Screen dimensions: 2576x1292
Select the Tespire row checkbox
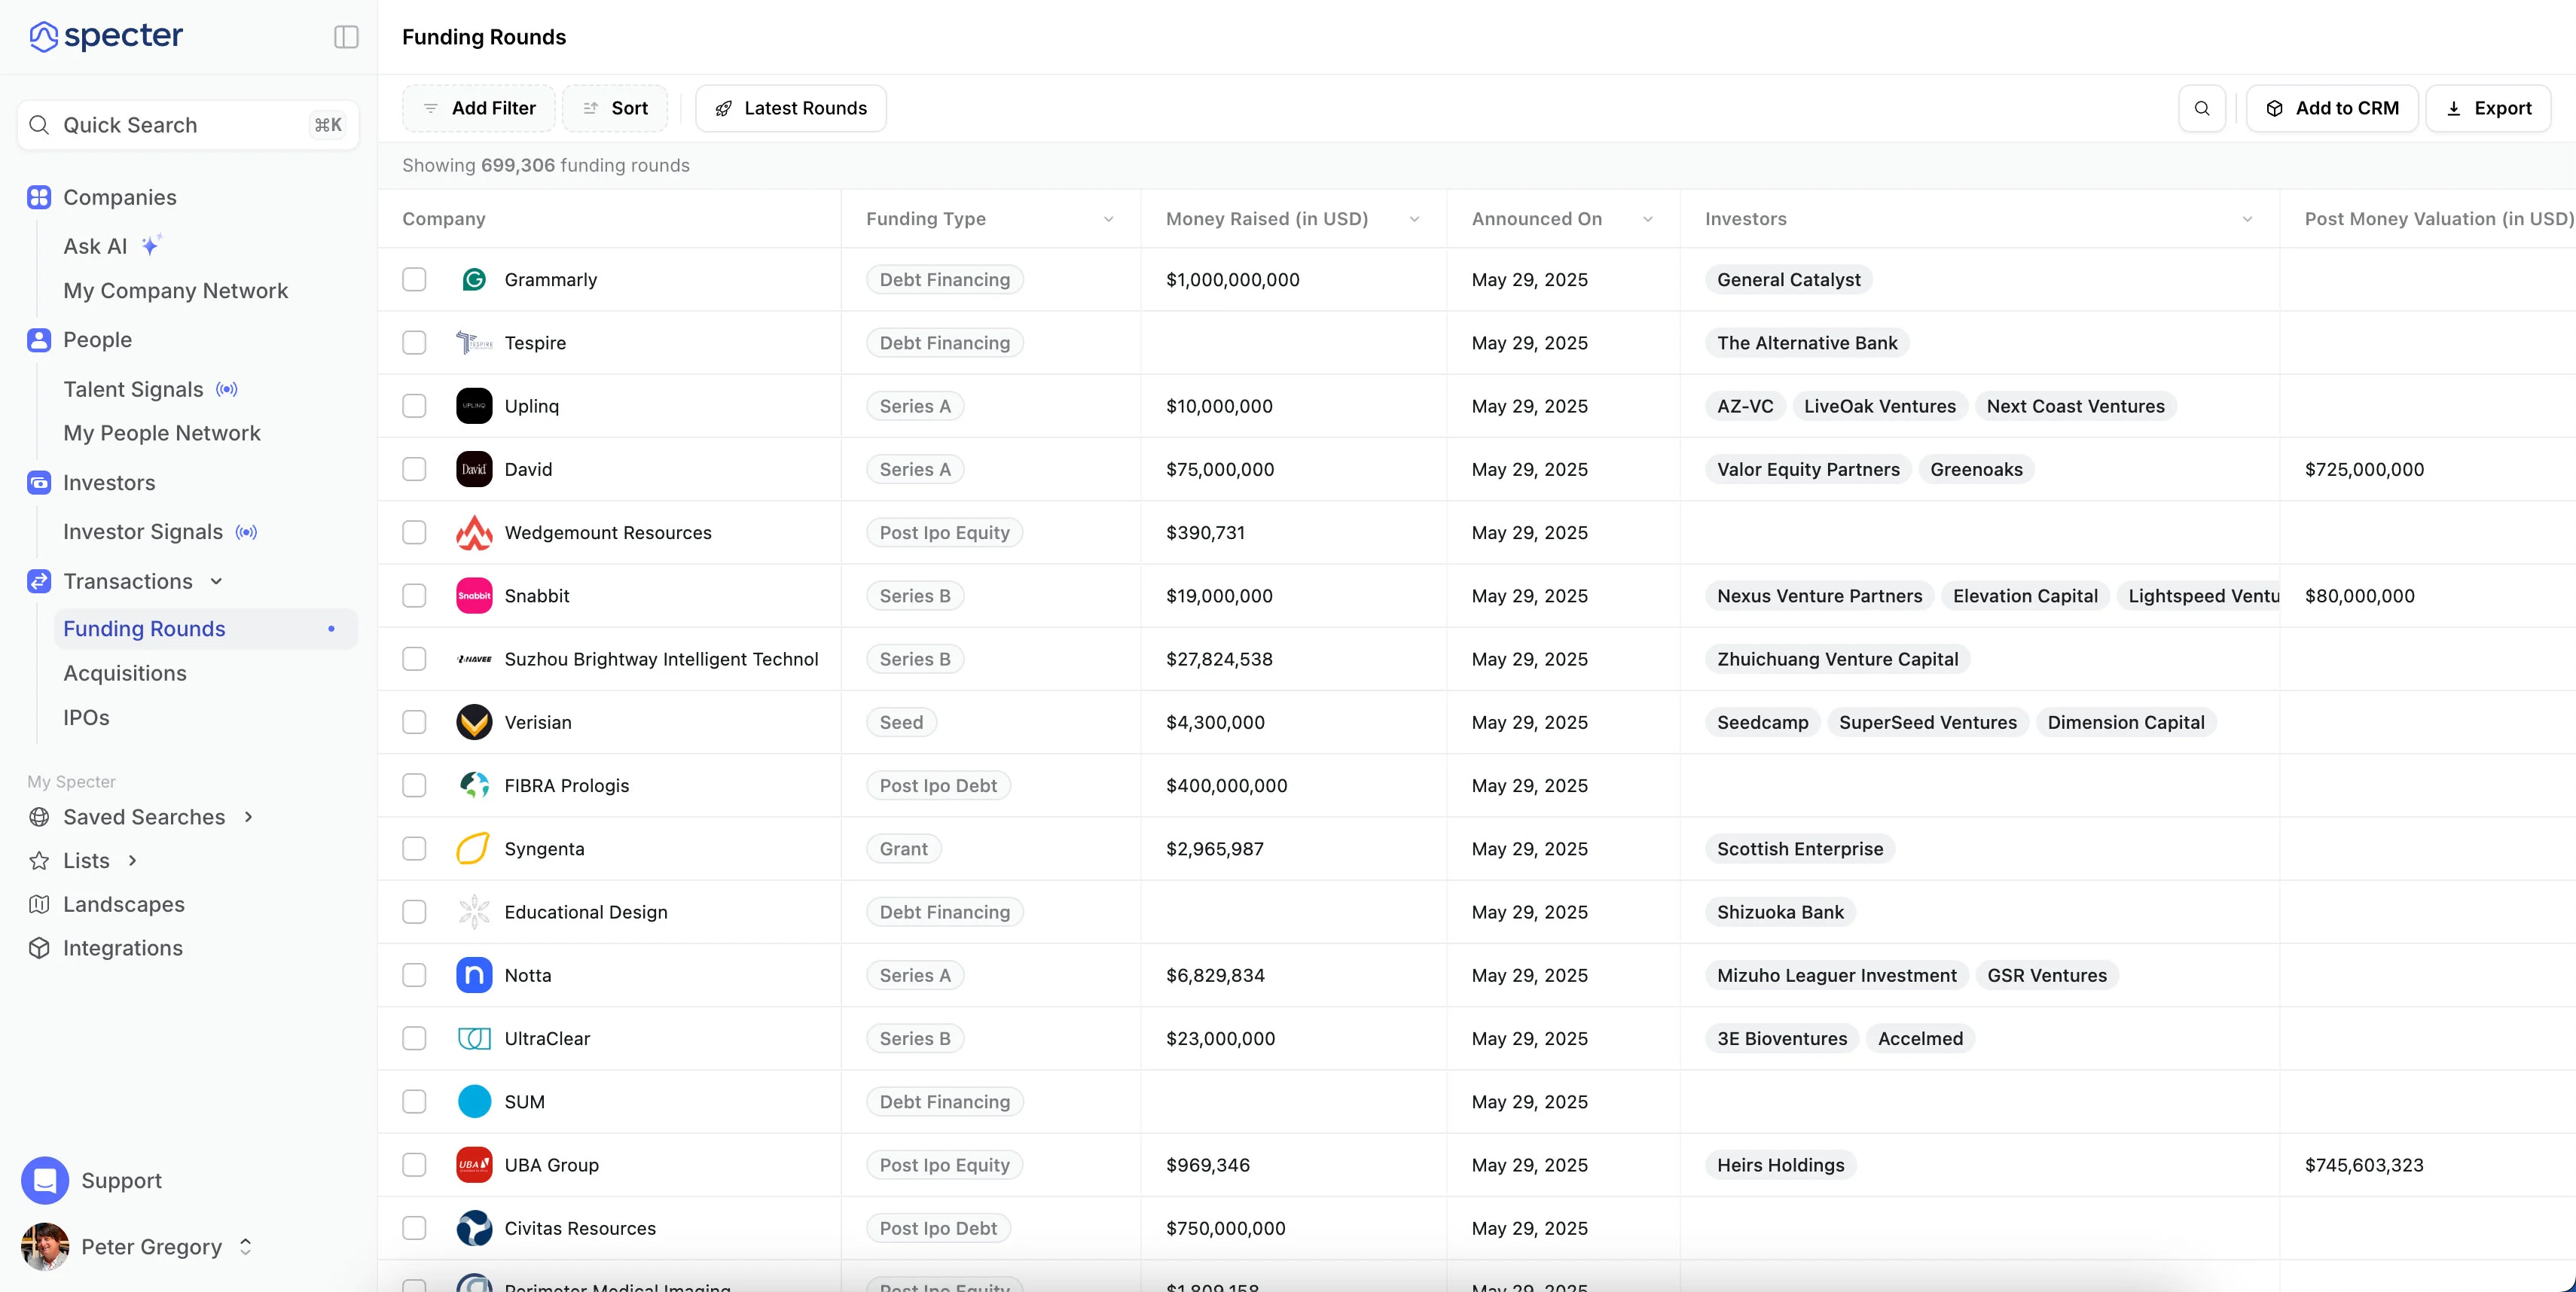[414, 343]
